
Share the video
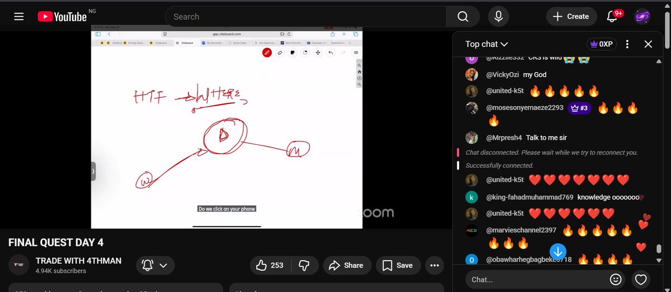(346, 265)
